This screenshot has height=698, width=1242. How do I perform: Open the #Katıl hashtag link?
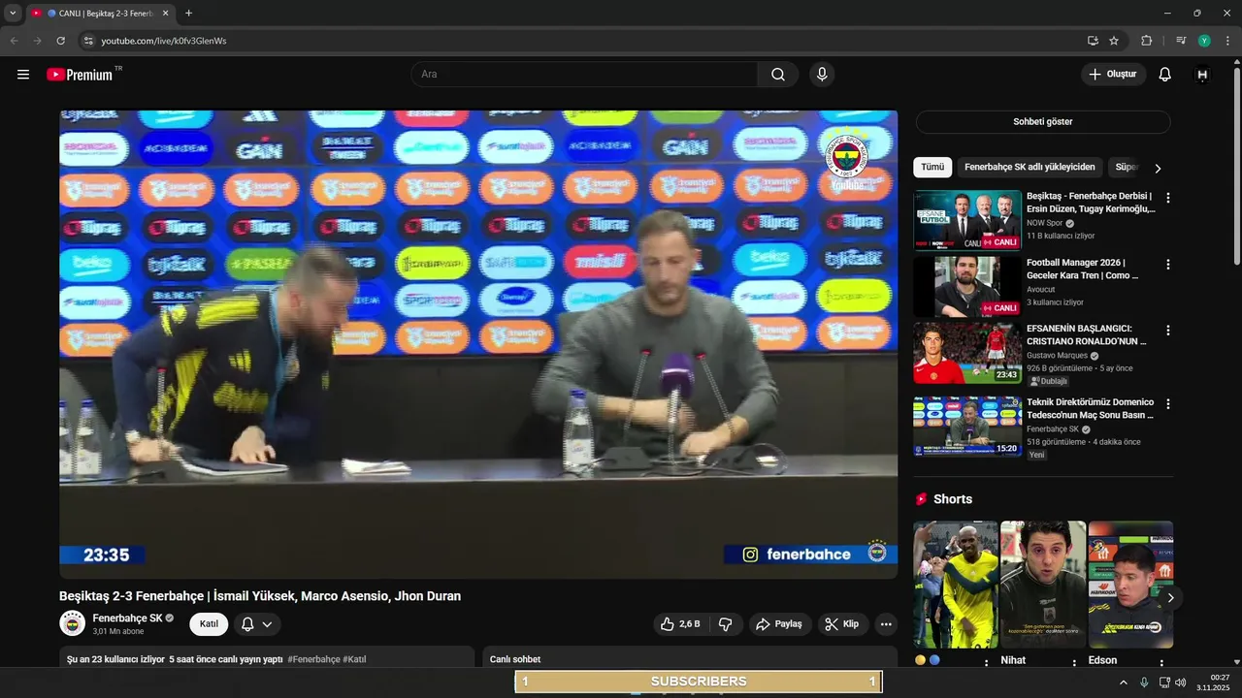tap(354, 659)
